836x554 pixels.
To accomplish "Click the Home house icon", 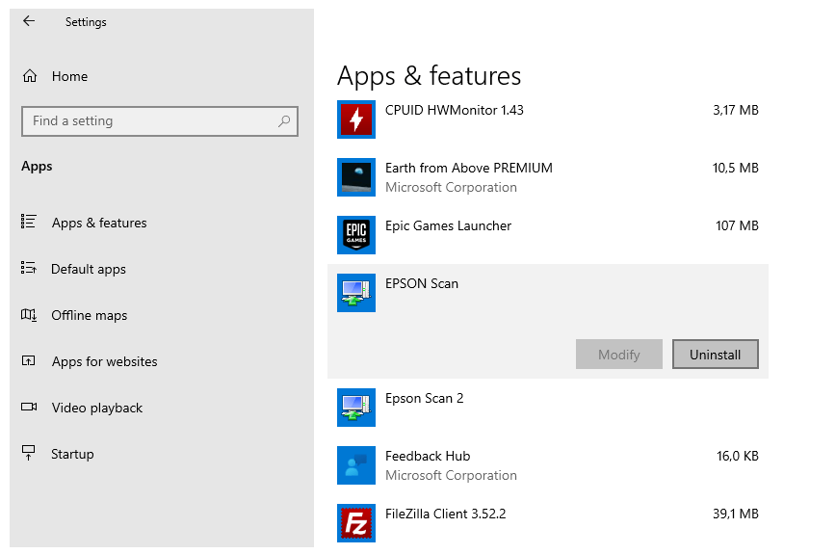I will tap(30, 76).
